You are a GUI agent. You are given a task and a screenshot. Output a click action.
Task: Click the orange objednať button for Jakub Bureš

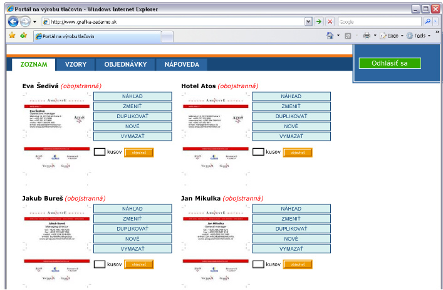(x=139, y=264)
